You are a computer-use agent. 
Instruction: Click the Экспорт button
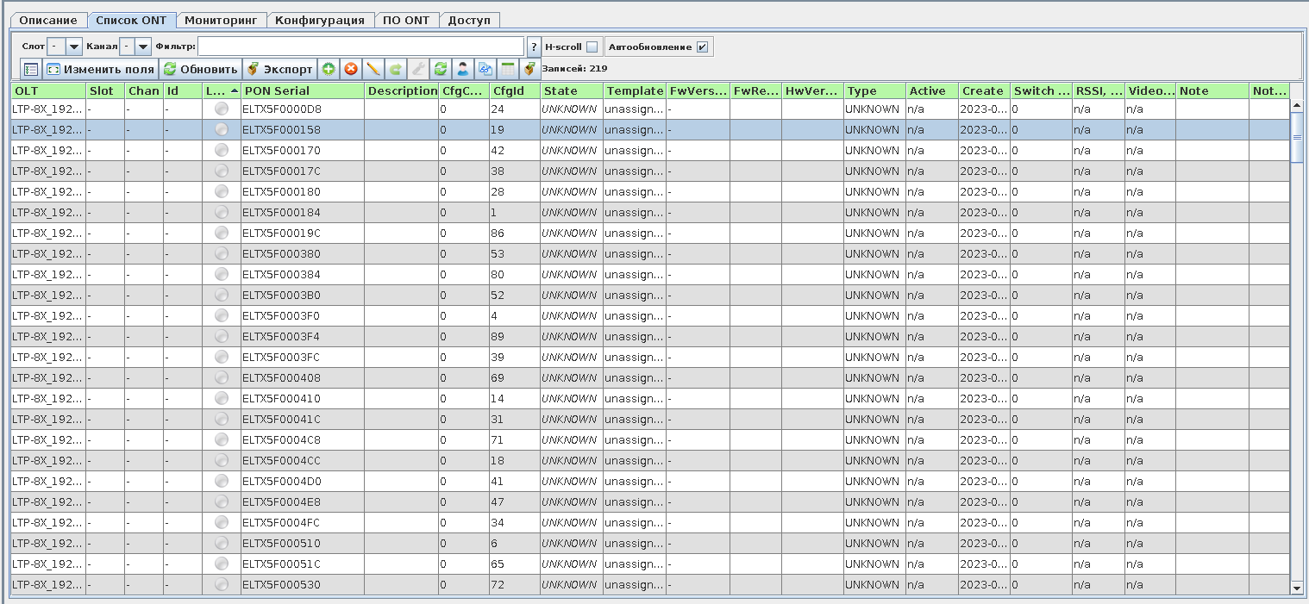tap(280, 69)
